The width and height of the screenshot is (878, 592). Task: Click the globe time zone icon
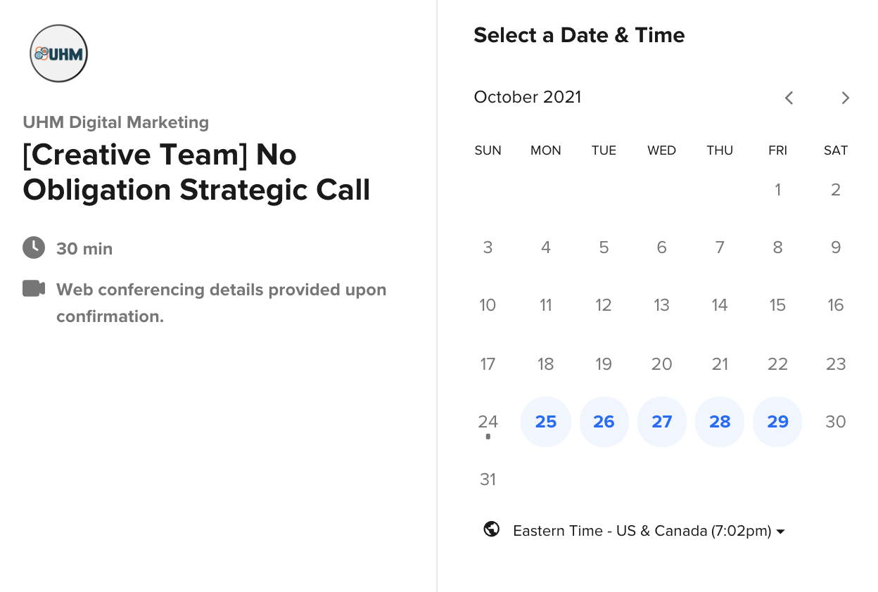tap(492, 529)
